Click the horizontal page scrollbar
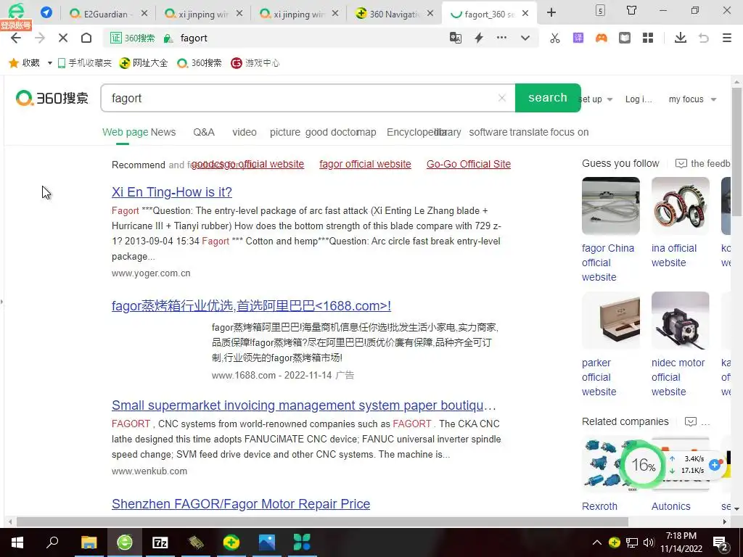The height and width of the screenshot is (557, 743). click(322, 521)
